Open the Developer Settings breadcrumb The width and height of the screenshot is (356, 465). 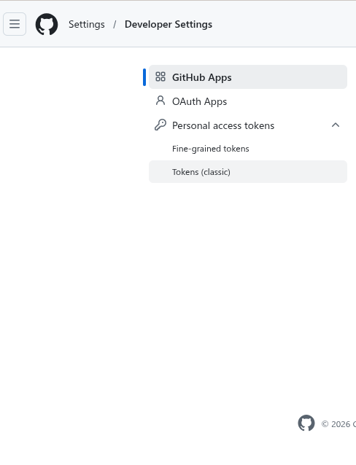169,24
